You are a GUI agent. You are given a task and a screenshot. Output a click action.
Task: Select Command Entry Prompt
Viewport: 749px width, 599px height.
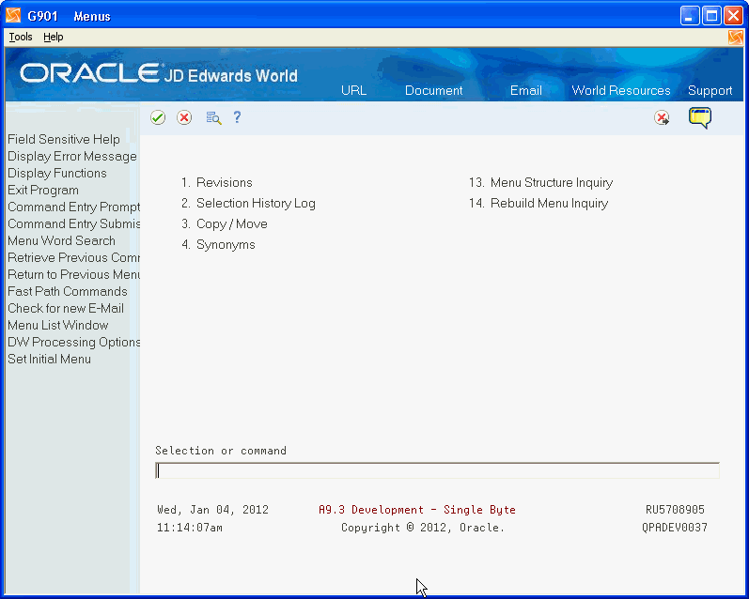[73, 207]
